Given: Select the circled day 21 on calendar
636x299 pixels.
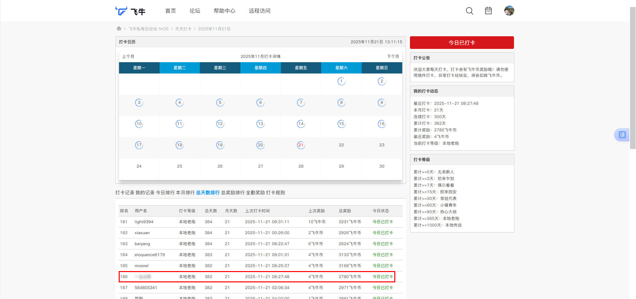Looking at the screenshot, I should click(301, 145).
